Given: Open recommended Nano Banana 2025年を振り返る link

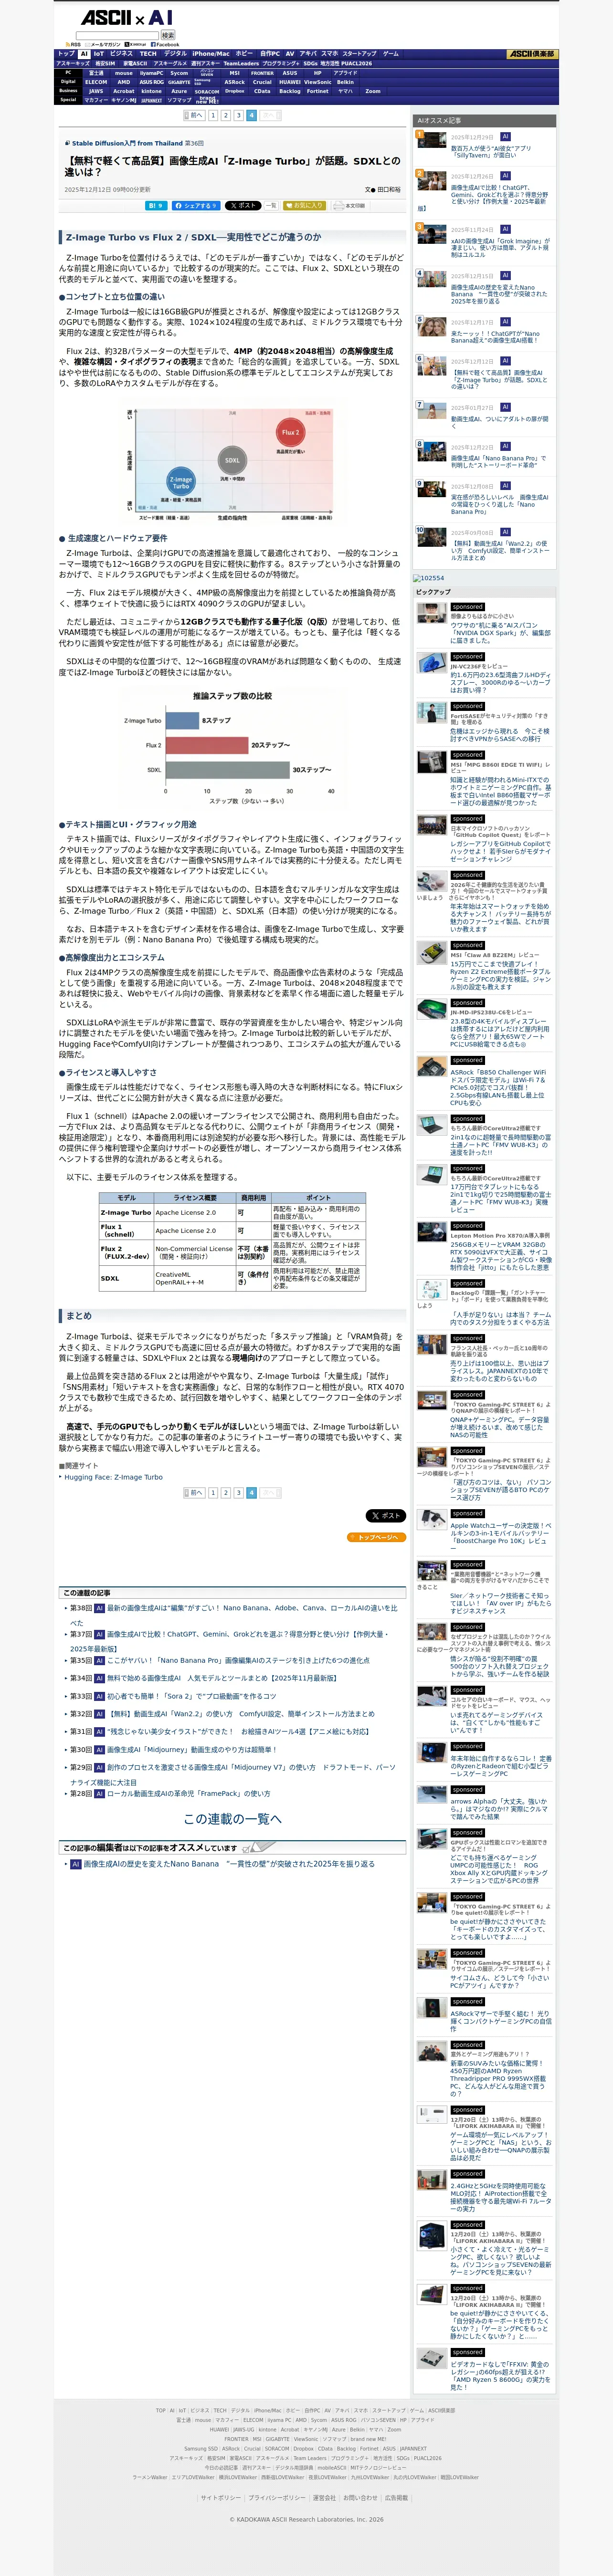Looking at the screenshot, I should 229,1863.
